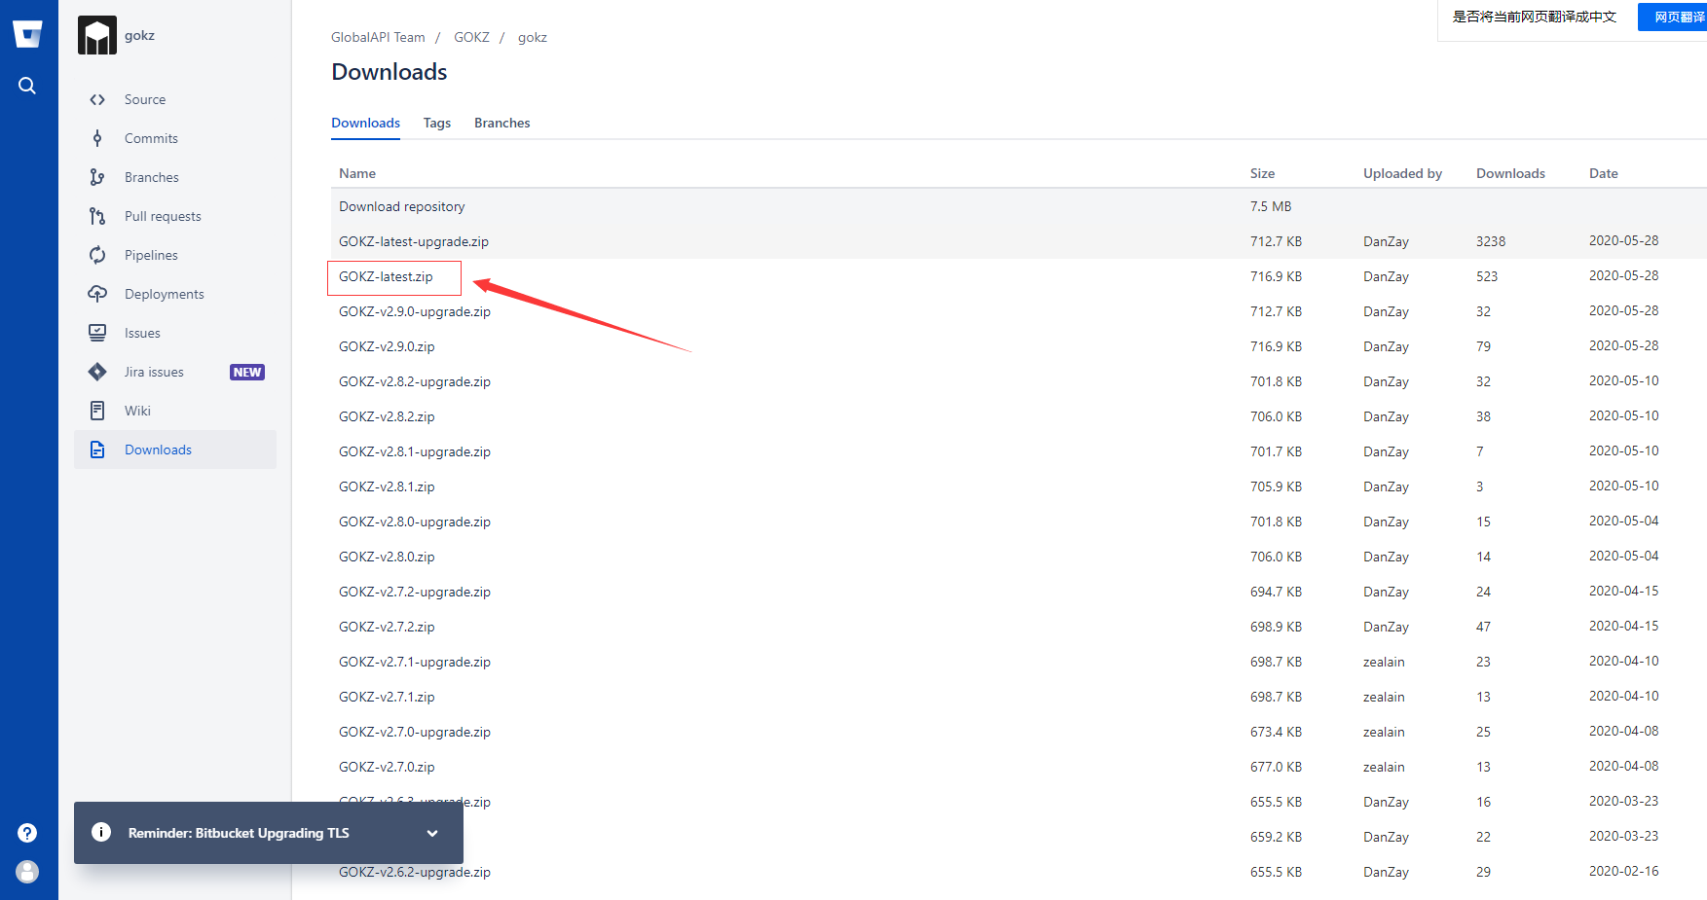Click the Source code brackets icon
Image resolution: width=1707 pixels, height=900 pixels.
(x=97, y=99)
